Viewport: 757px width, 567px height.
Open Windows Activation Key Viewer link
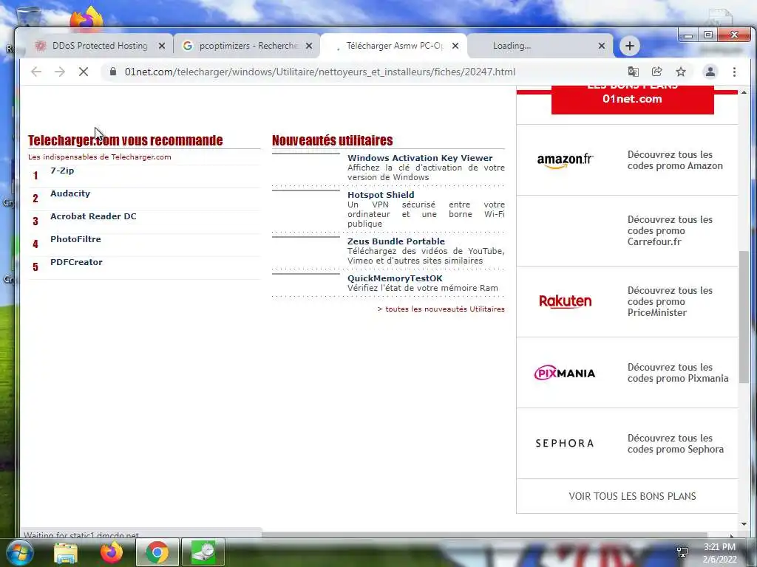420,158
